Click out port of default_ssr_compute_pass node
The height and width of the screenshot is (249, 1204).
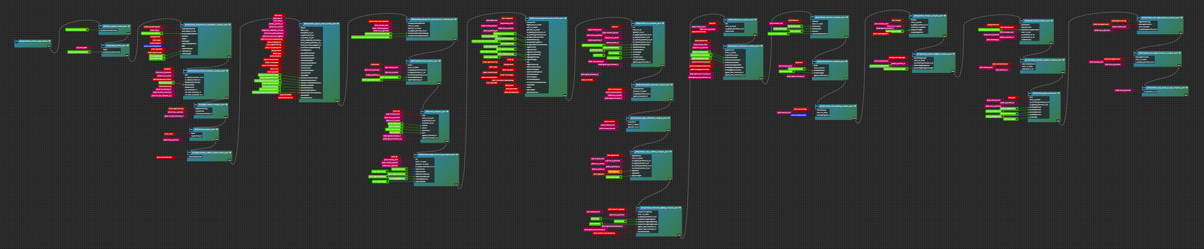point(662,65)
